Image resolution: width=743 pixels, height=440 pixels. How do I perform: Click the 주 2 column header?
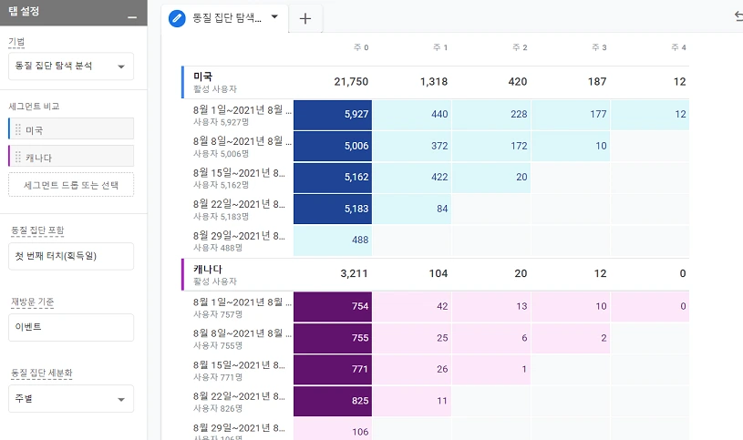[x=520, y=47]
